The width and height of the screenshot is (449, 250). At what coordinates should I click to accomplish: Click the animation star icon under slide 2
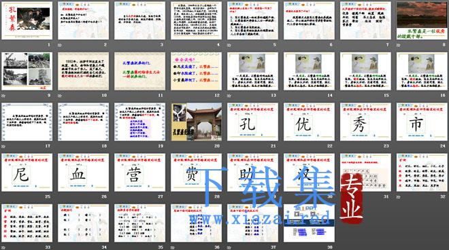click(60, 45)
